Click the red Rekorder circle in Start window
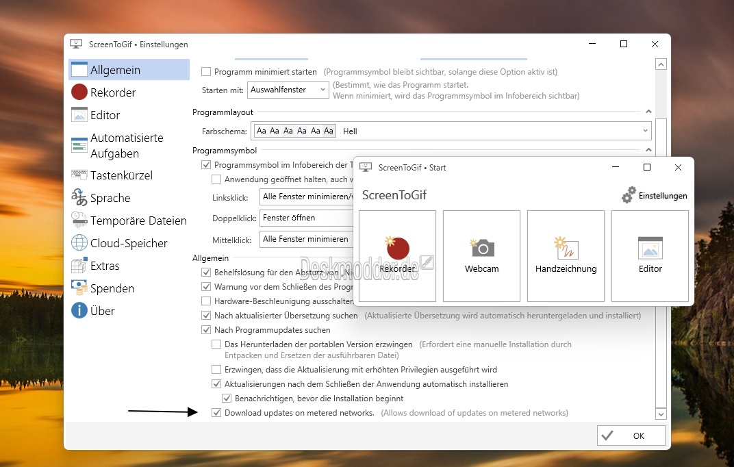The width and height of the screenshot is (734, 467). point(397,248)
